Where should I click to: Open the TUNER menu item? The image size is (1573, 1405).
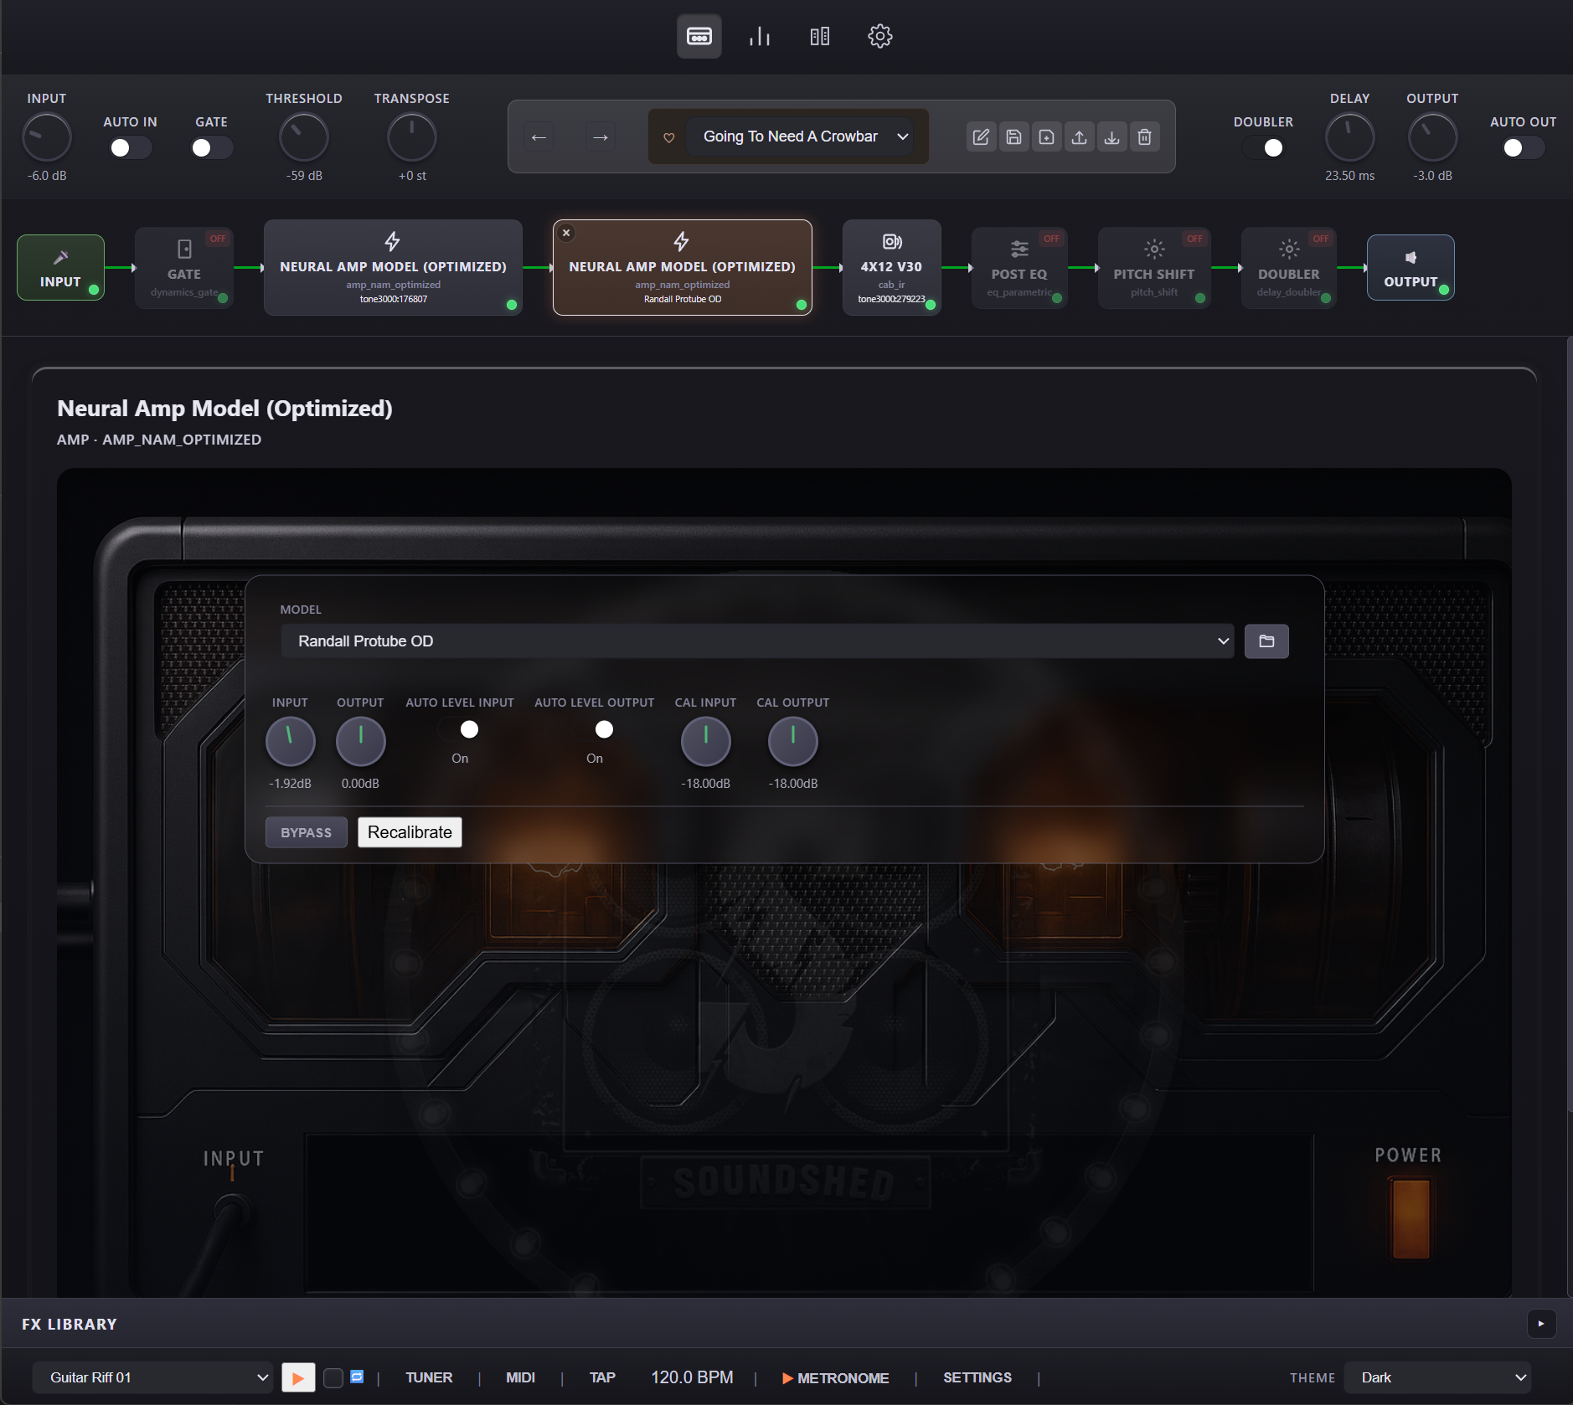(x=428, y=1377)
